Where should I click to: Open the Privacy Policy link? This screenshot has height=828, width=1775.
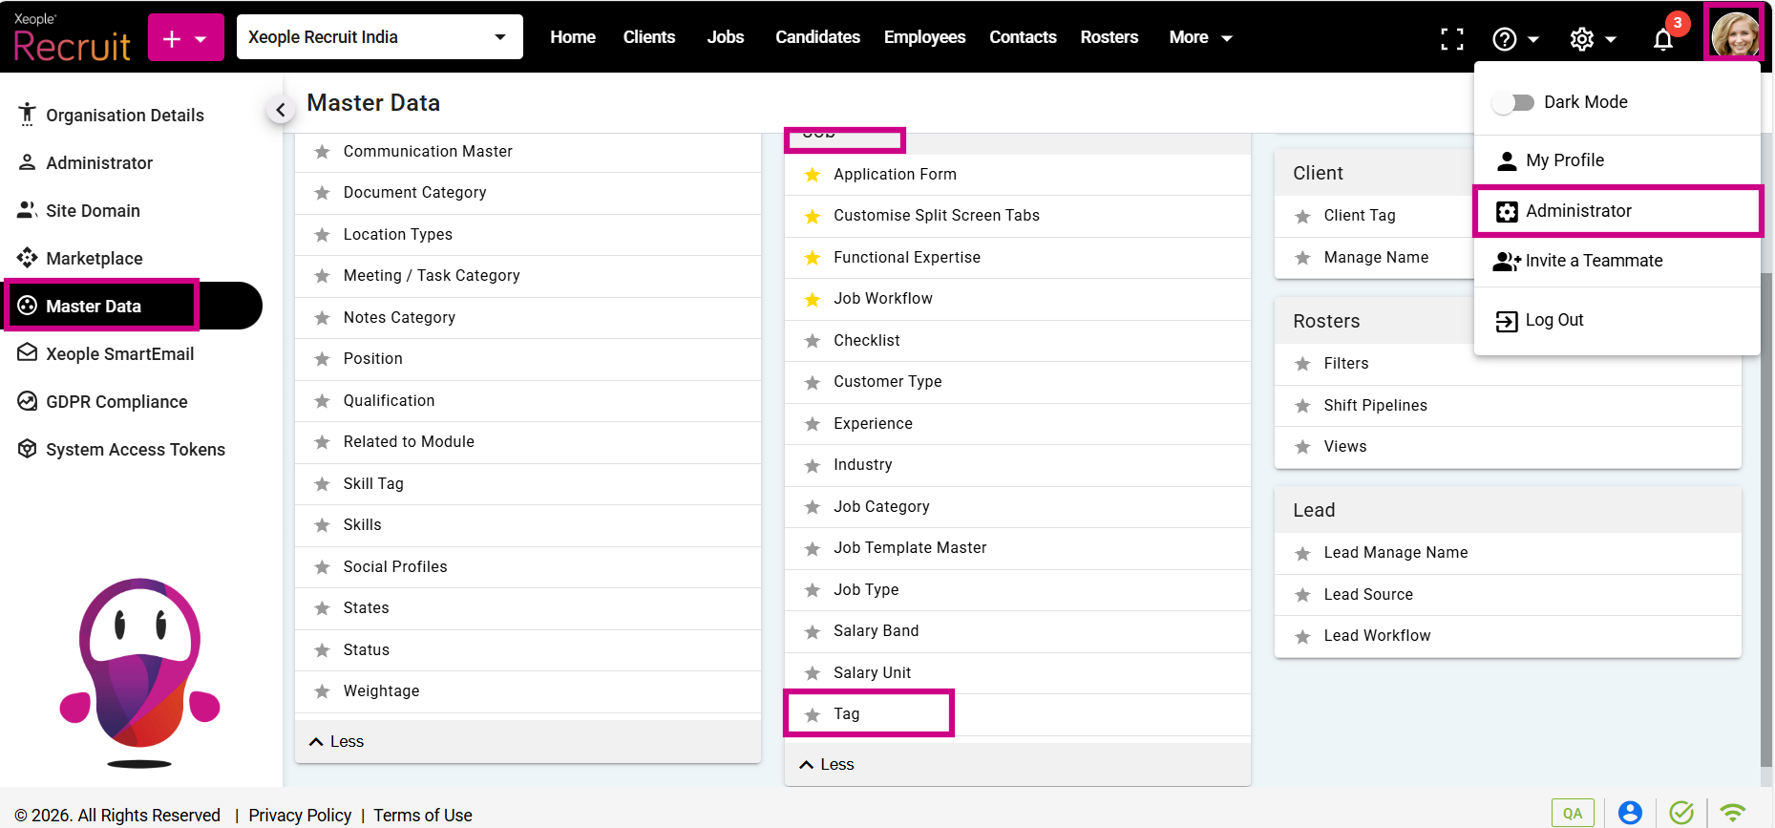click(300, 815)
